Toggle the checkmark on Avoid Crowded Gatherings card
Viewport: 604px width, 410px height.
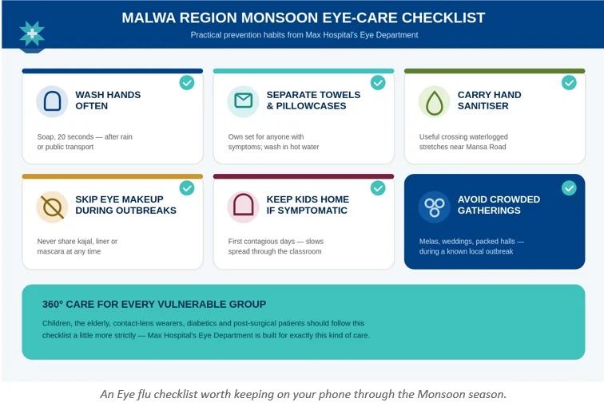coord(569,188)
